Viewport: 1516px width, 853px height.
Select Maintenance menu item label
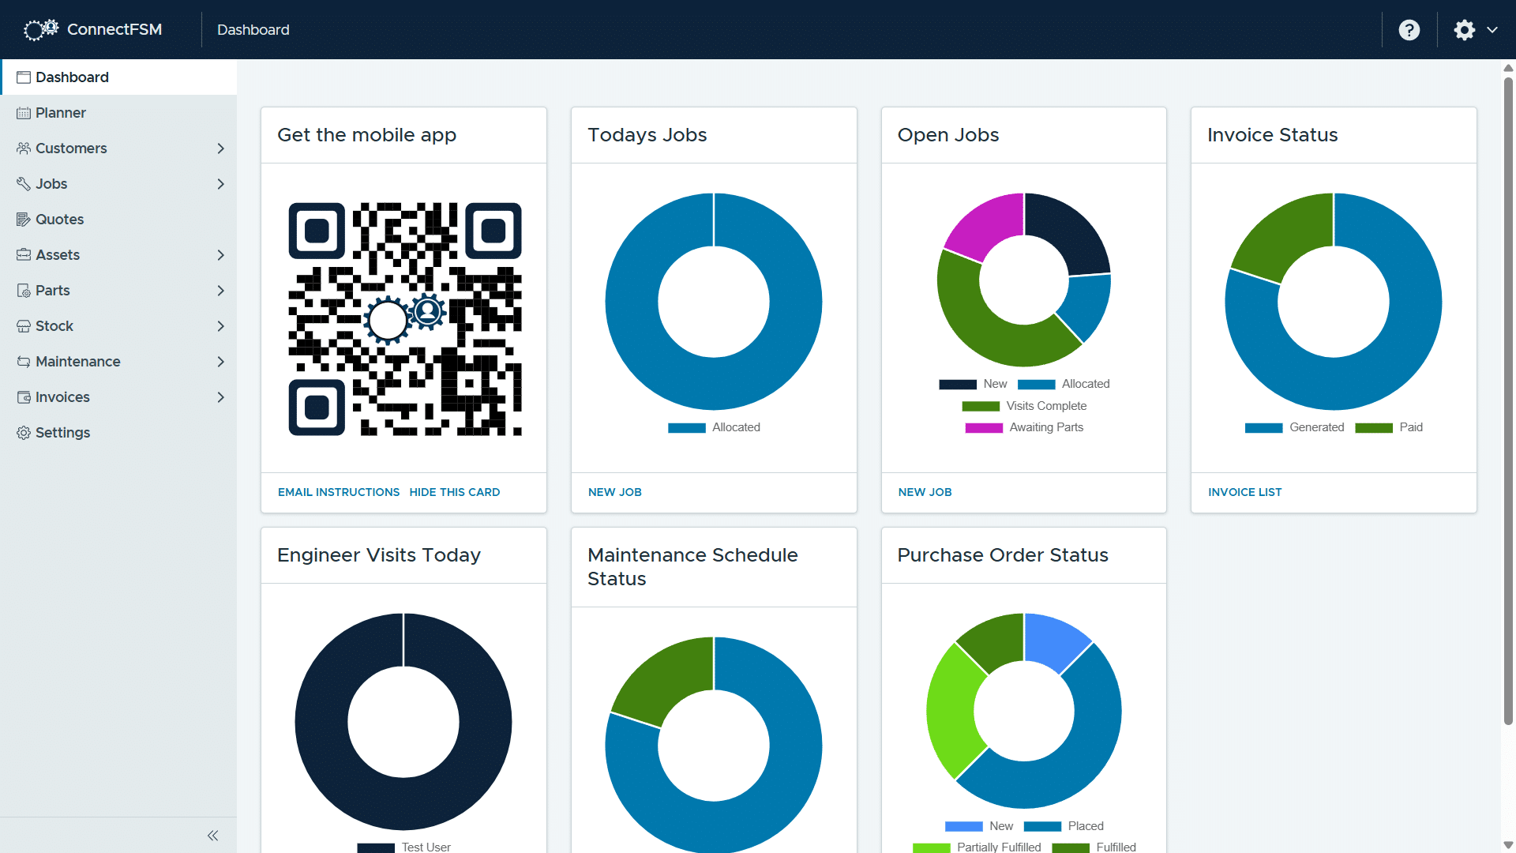click(78, 362)
